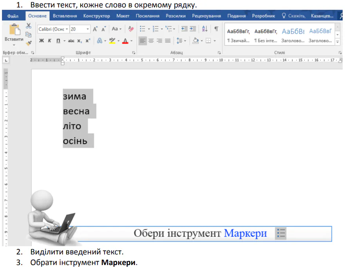345x267 pixels.
Task: Click the numbered list icon
Action: (155, 29)
